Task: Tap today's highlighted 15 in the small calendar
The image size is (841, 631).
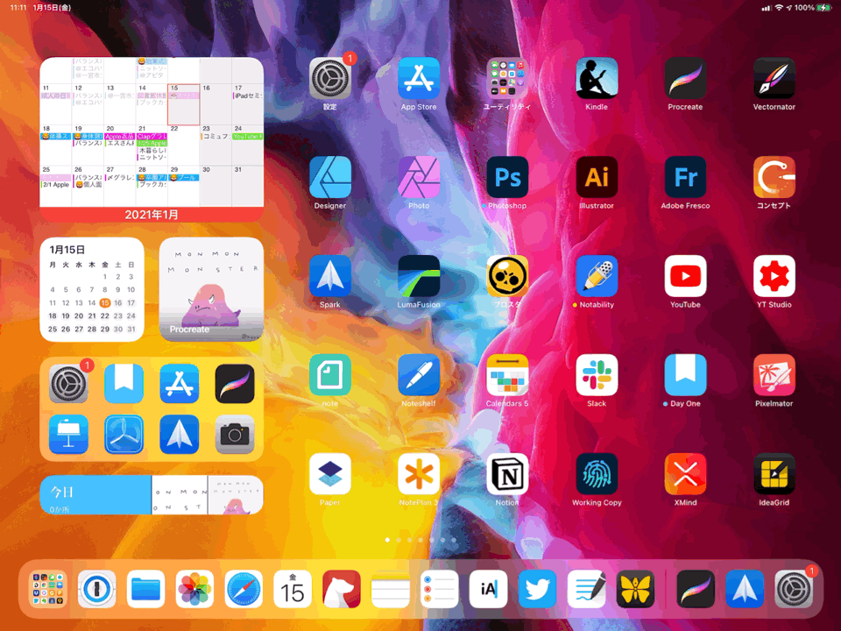Action: tap(104, 302)
